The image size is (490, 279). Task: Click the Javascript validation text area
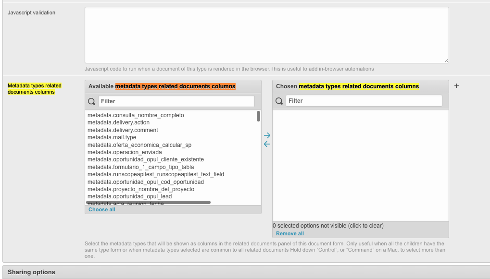pyautogui.click(x=266, y=35)
